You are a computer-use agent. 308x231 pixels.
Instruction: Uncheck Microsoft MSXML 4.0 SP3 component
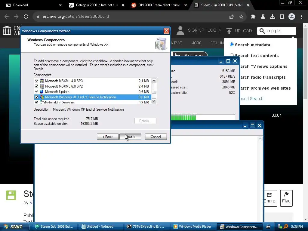[36, 81]
